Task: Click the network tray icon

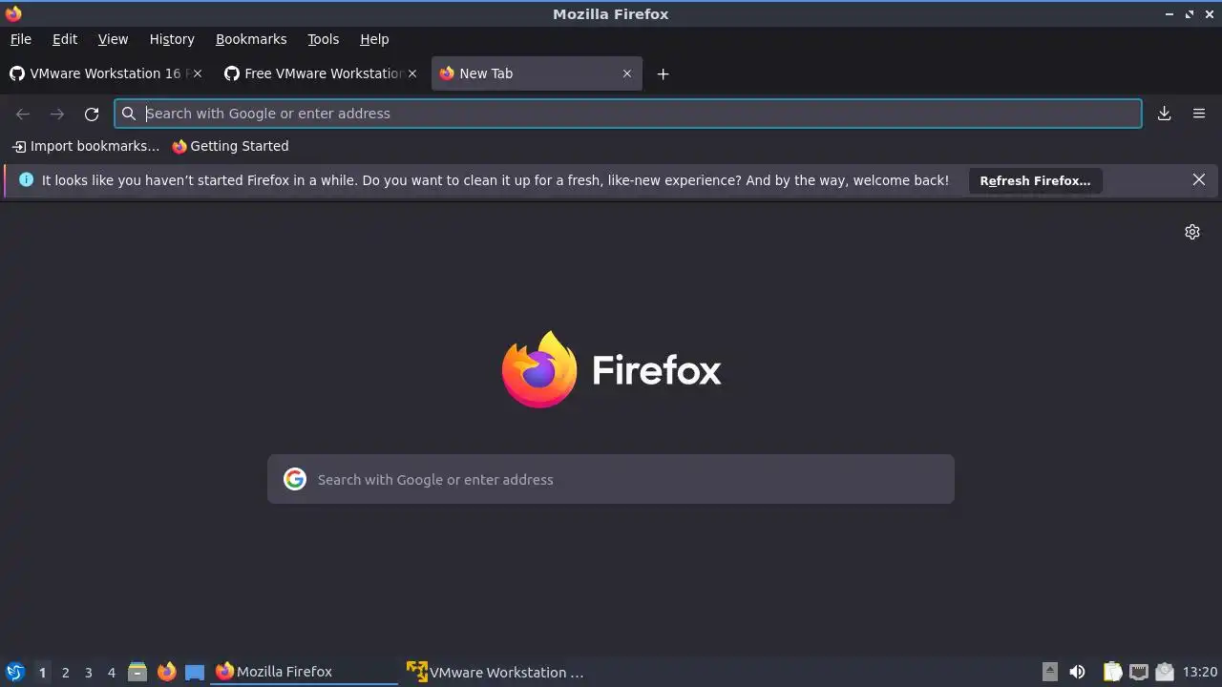Action: tap(1138, 672)
